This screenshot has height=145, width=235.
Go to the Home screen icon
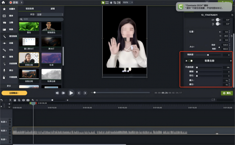(3, 2)
